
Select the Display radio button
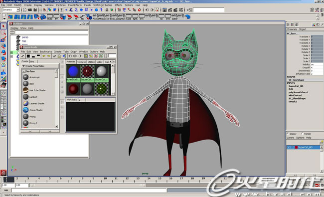coord(288,134)
